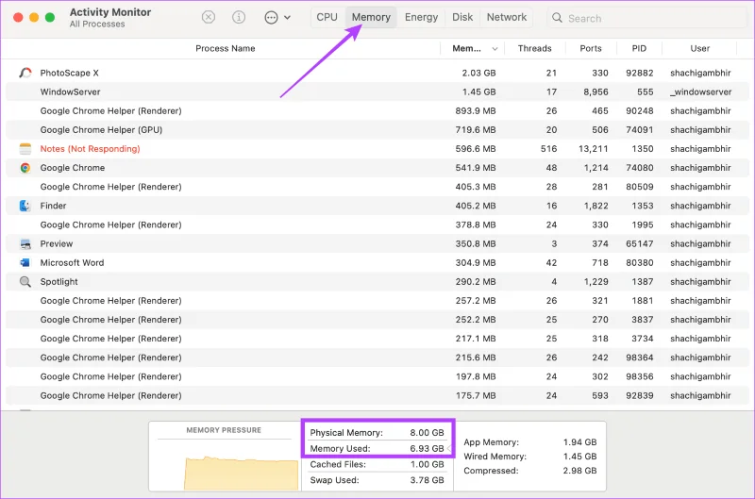Click the Physical Memory 8.00 GB value
Image resolution: width=755 pixels, height=499 pixels.
pyautogui.click(x=428, y=433)
